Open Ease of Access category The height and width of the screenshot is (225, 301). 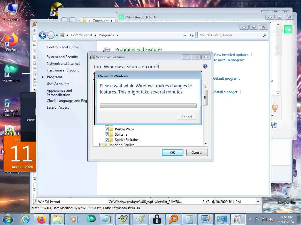click(x=58, y=108)
